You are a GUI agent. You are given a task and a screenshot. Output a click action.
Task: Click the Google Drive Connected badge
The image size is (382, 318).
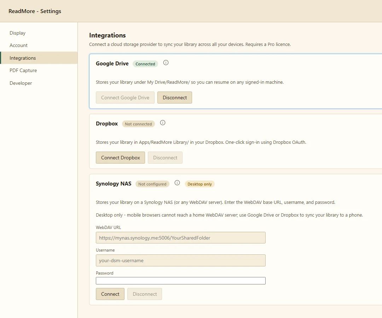tap(145, 64)
